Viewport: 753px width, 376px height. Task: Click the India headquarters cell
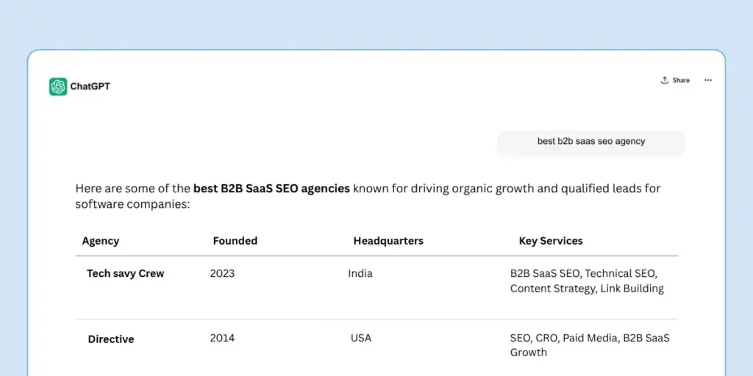(360, 273)
